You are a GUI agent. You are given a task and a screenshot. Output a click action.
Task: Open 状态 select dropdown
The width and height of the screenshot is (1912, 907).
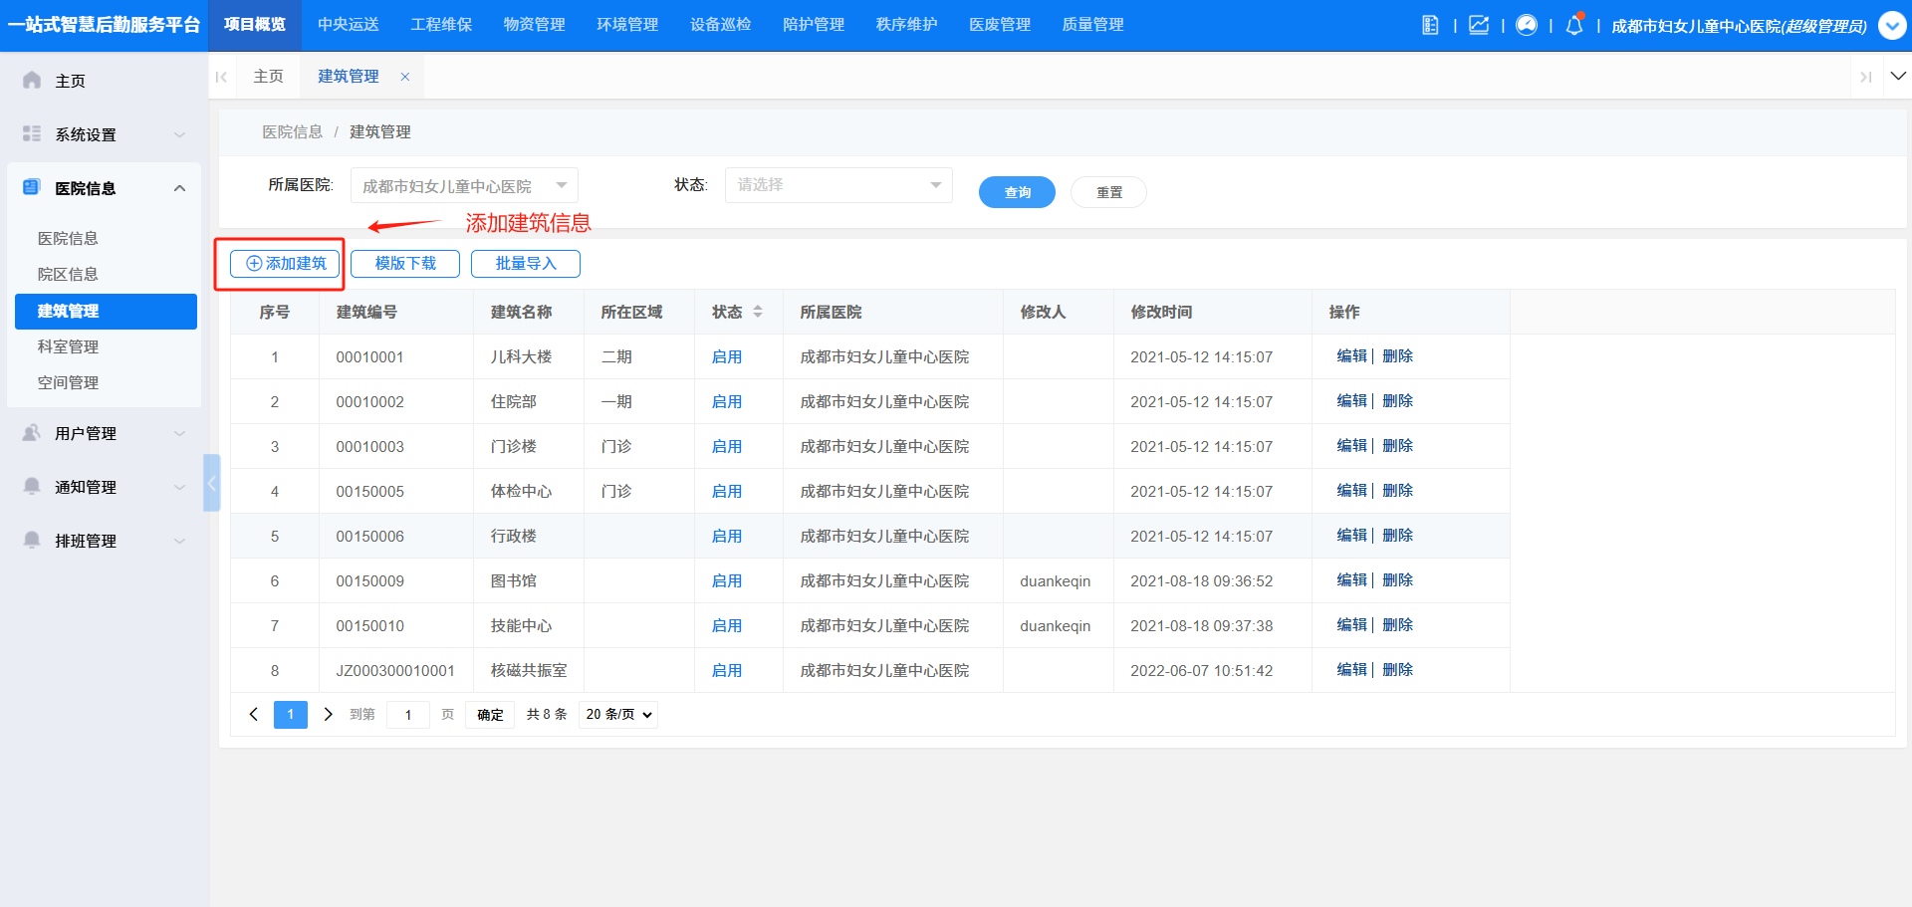click(838, 185)
